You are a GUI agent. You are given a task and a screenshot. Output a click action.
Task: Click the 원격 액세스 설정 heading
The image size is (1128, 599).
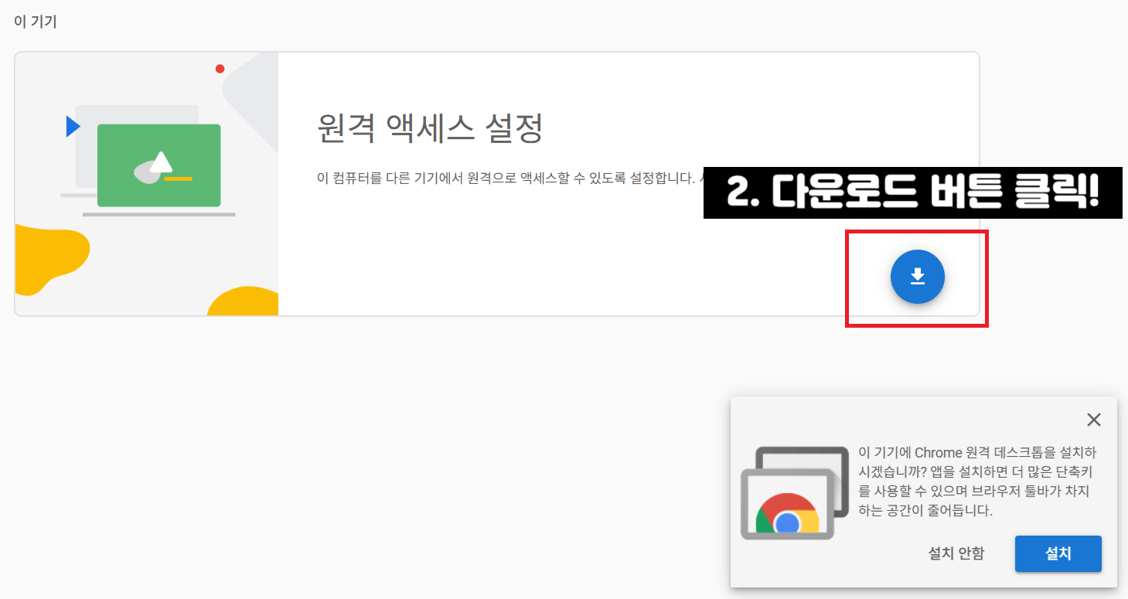coord(430,129)
